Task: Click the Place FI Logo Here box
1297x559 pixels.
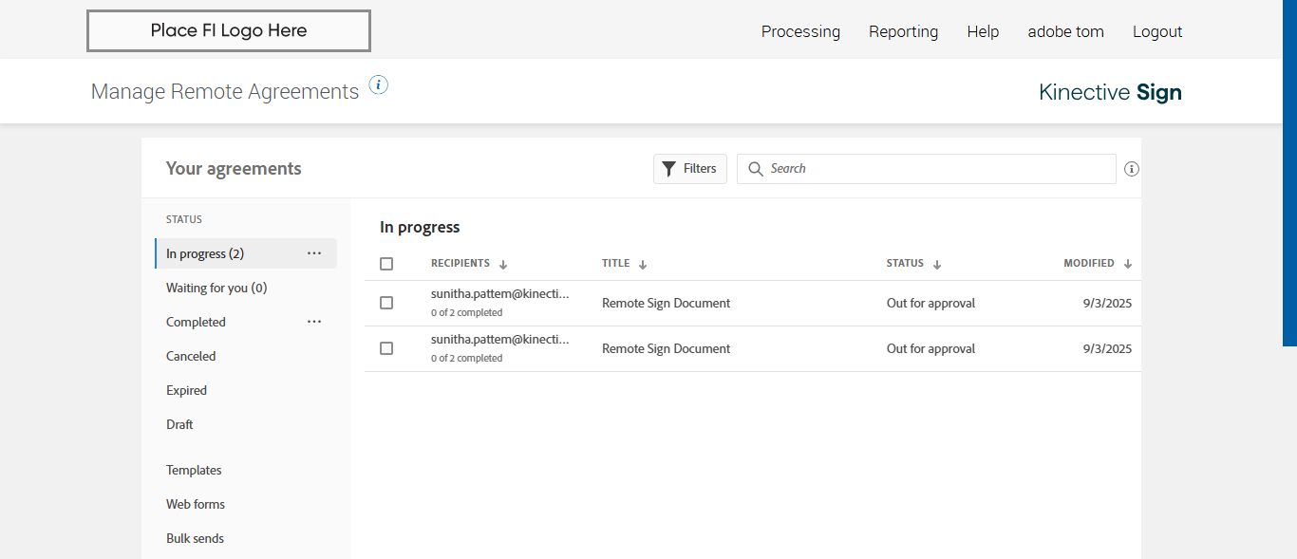Action: click(x=229, y=30)
